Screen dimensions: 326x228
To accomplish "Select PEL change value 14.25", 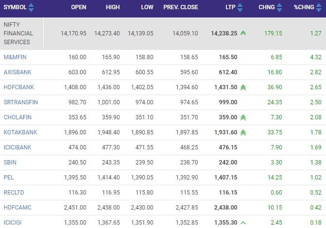I will pos(275,178).
